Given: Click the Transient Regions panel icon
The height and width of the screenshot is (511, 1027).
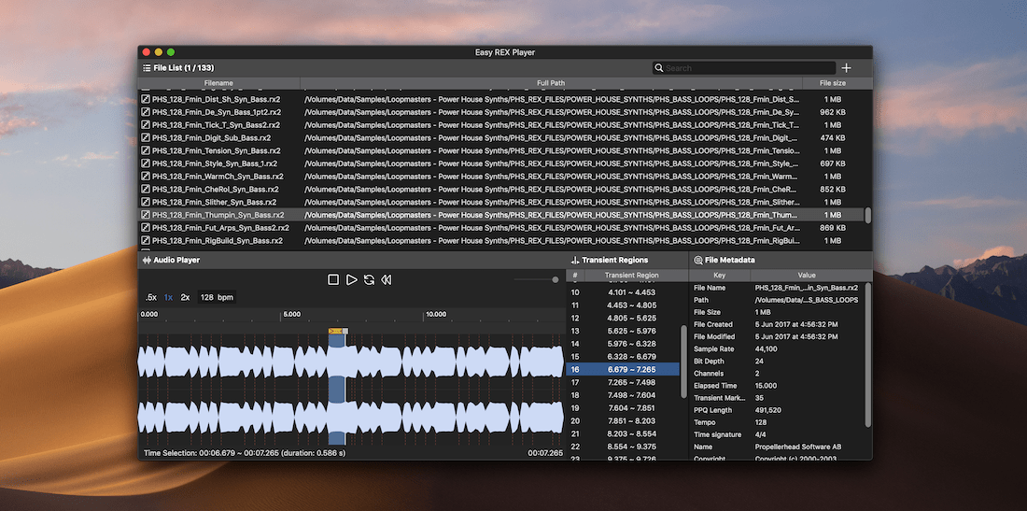Looking at the screenshot, I should coord(575,260).
